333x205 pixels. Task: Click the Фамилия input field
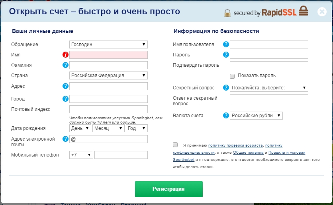(108, 65)
